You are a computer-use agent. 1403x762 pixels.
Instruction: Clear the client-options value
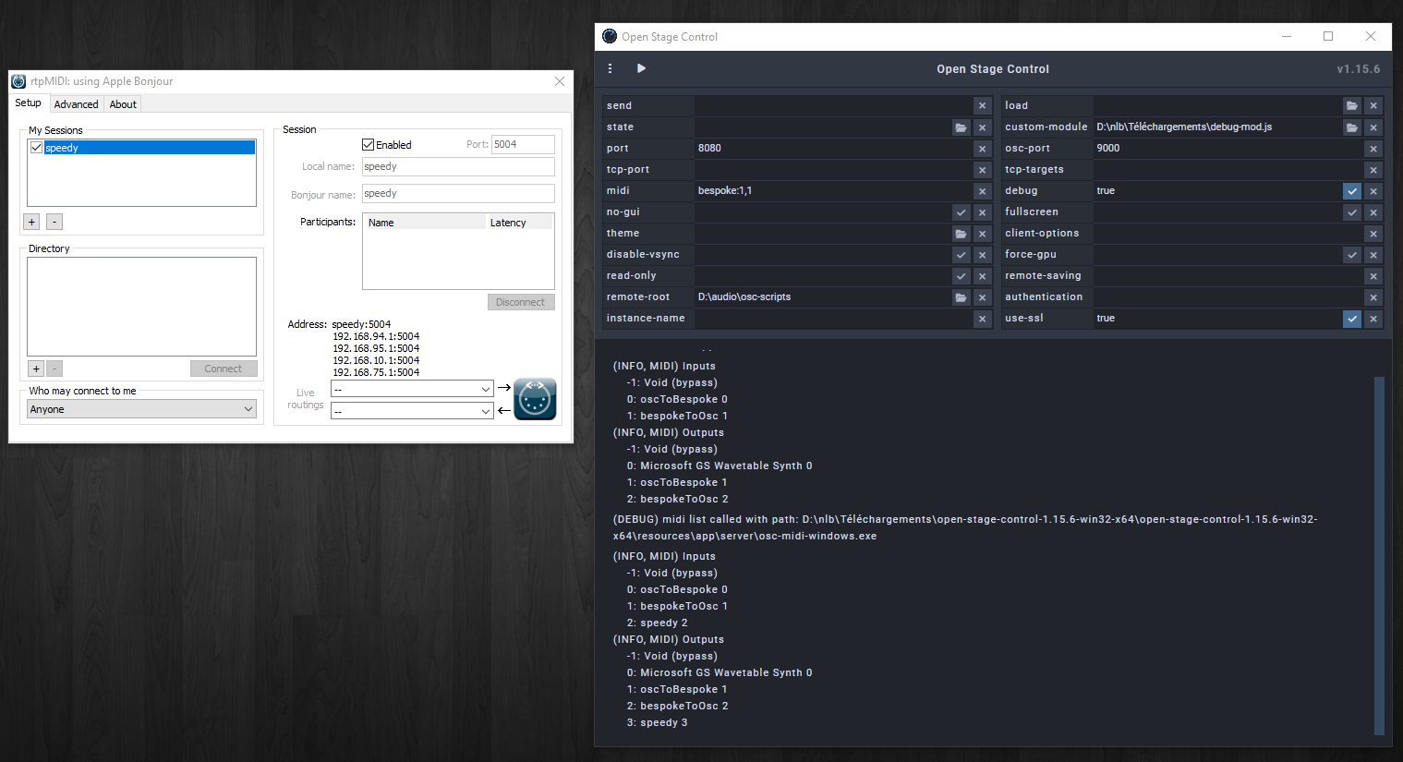[1373, 234]
